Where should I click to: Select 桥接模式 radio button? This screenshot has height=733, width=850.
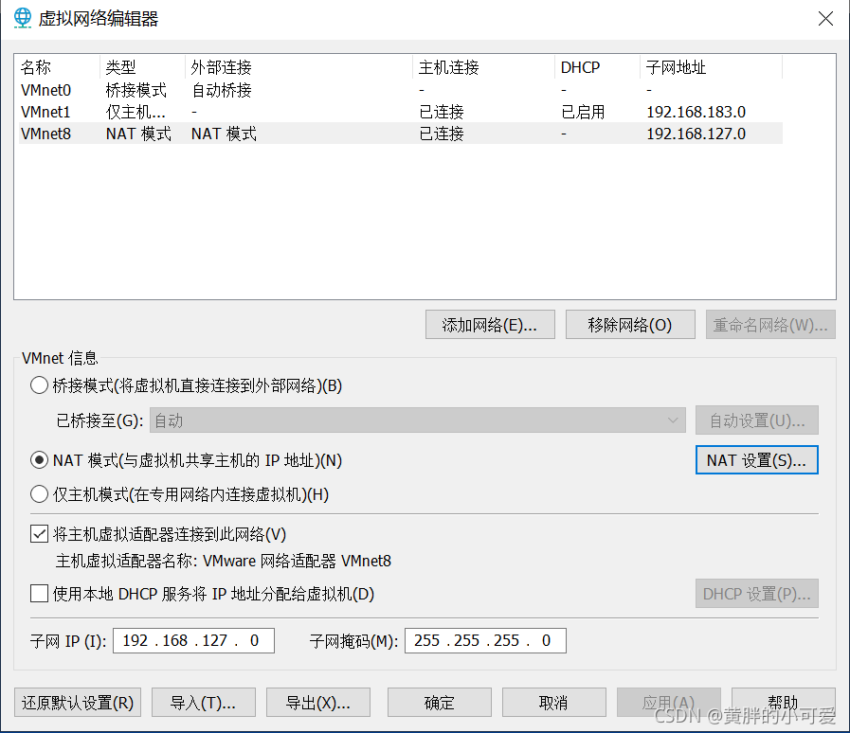pos(39,385)
